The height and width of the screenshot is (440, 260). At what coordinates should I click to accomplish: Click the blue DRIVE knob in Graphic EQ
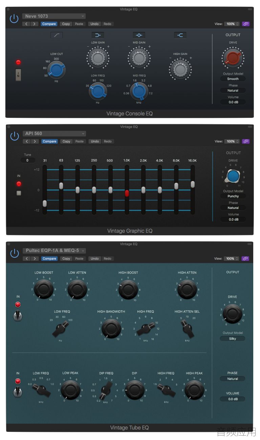[233, 176]
